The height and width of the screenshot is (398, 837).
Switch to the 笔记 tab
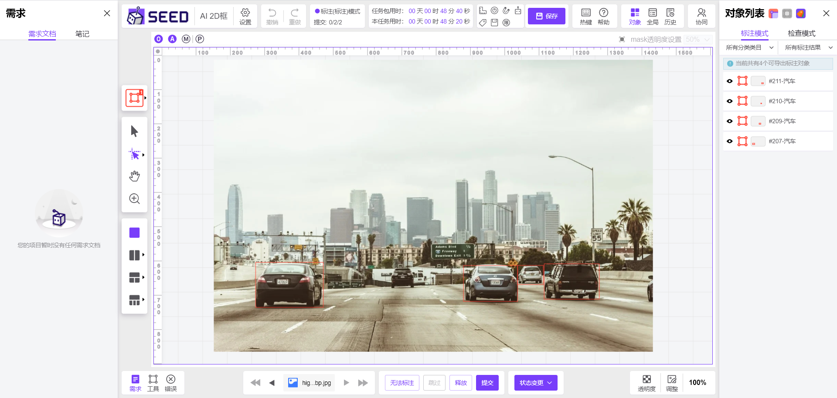coord(82,34)
